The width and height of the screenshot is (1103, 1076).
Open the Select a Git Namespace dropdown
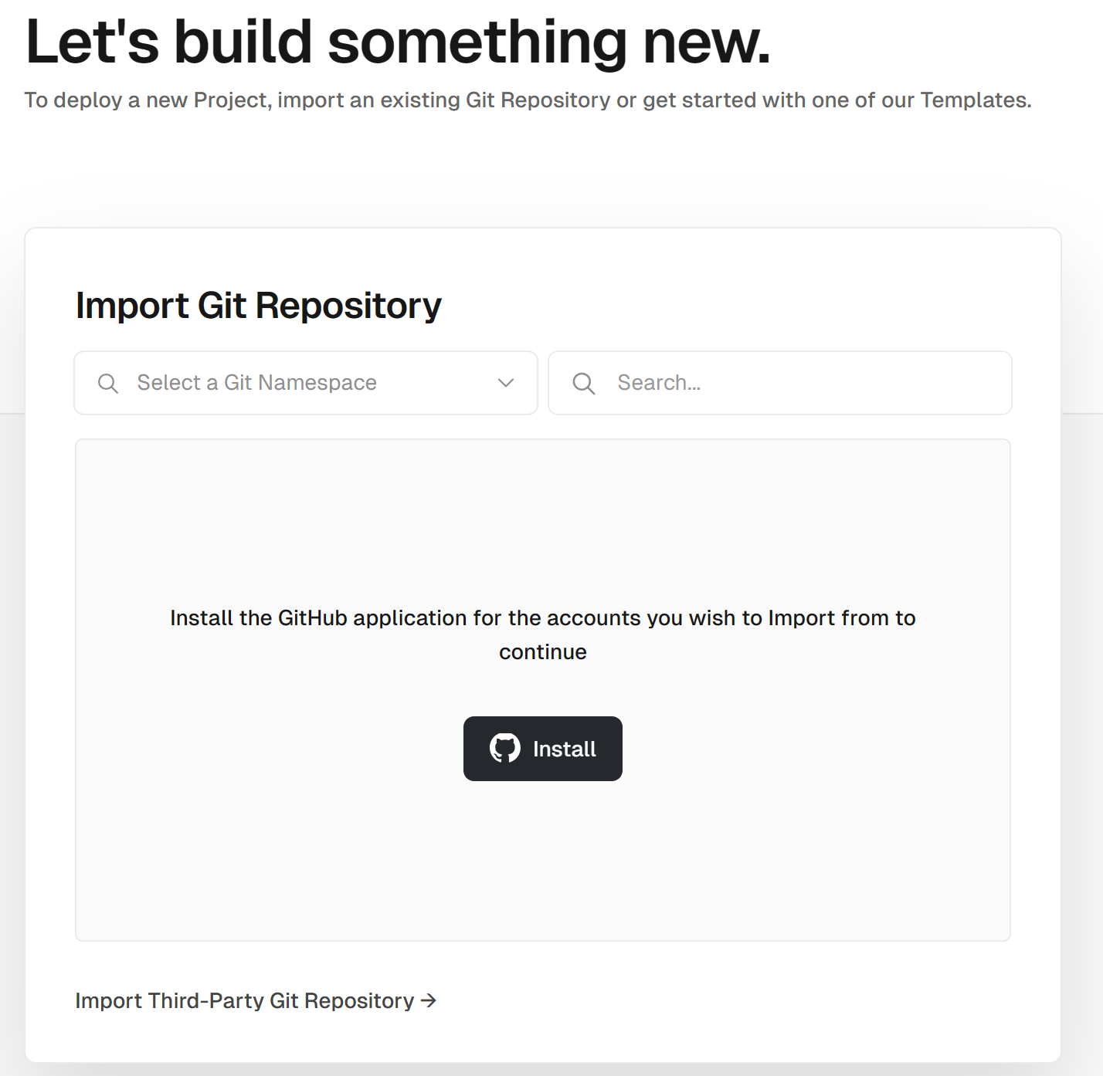tap(306, 383)
